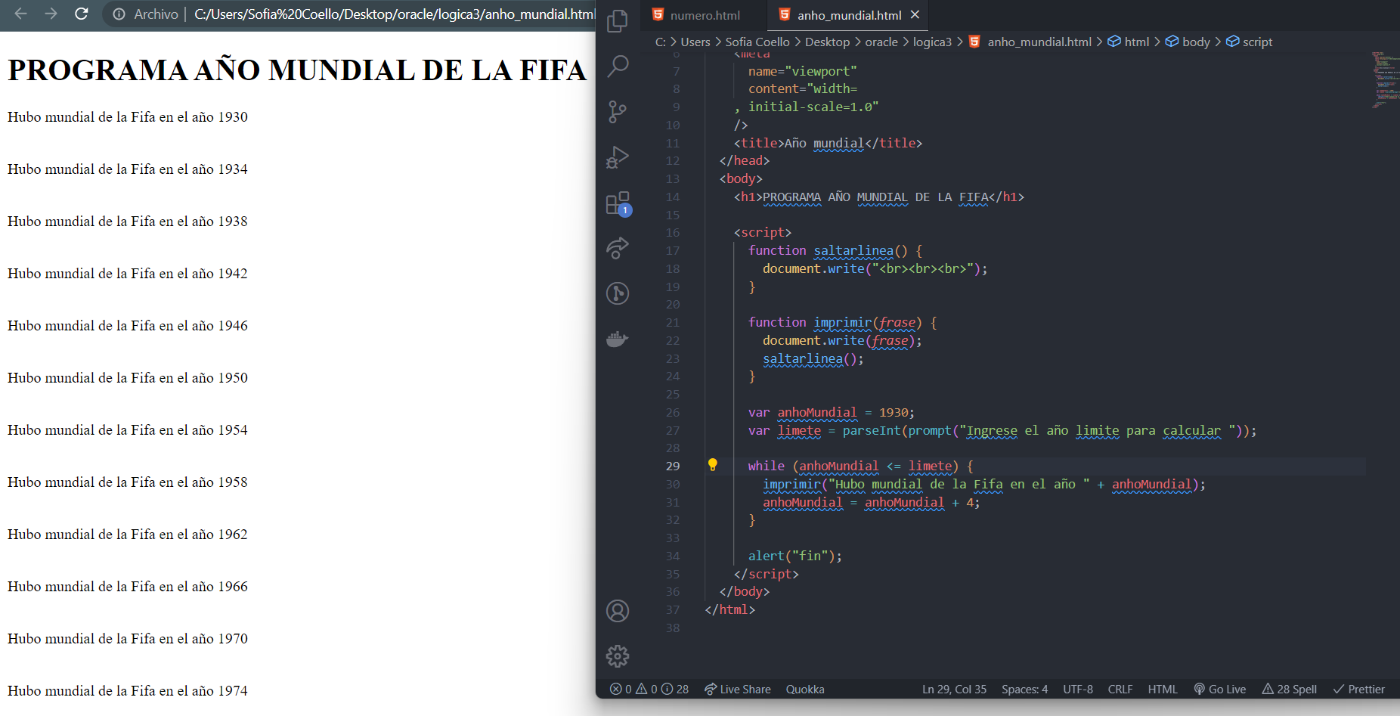Click the value 1930 on line 26
Screen dimensions: 1400x716
(893, 412)
